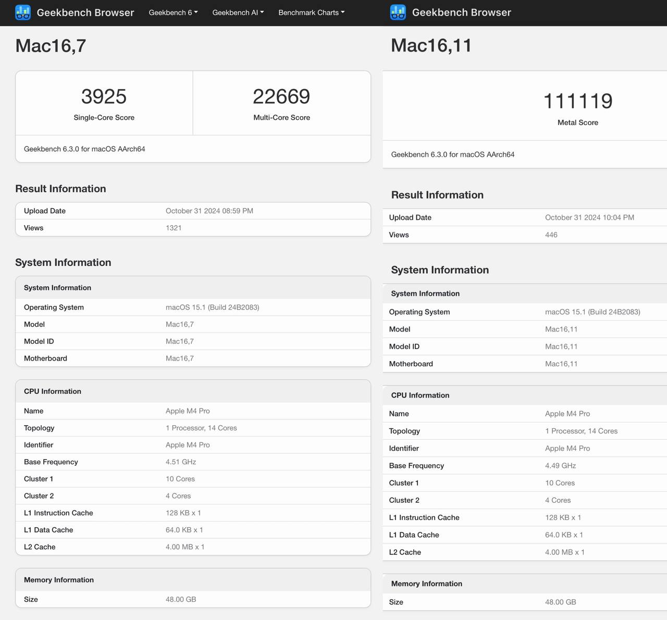Open the Benchmark Charts dropdown
This screenshot has height=620, width=667.
[312, 13]
